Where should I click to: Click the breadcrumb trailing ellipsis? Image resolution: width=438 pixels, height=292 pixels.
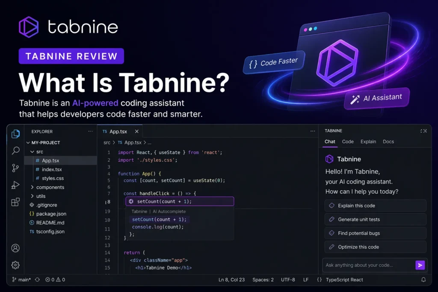pyautogui.click(x=149, y=143)
